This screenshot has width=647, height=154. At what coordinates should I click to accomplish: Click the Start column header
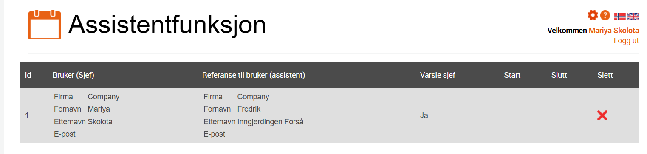(512, 75)
